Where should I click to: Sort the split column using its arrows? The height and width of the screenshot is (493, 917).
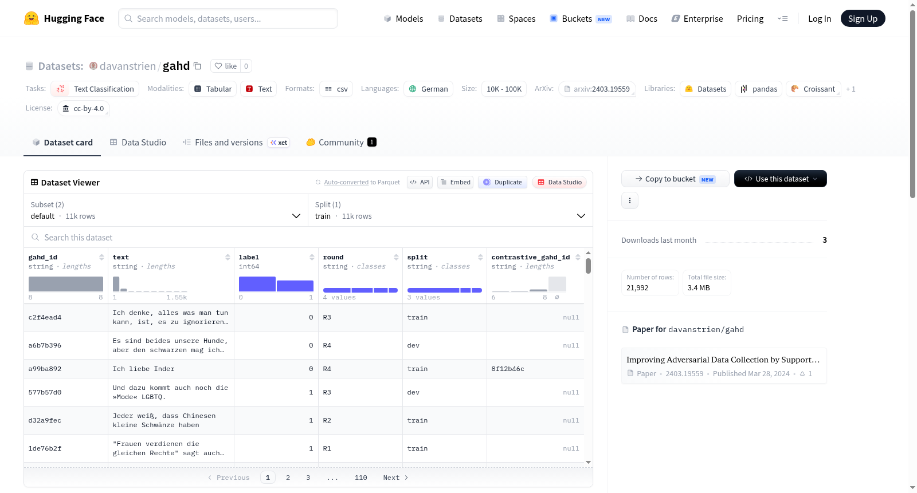(480, 257)
